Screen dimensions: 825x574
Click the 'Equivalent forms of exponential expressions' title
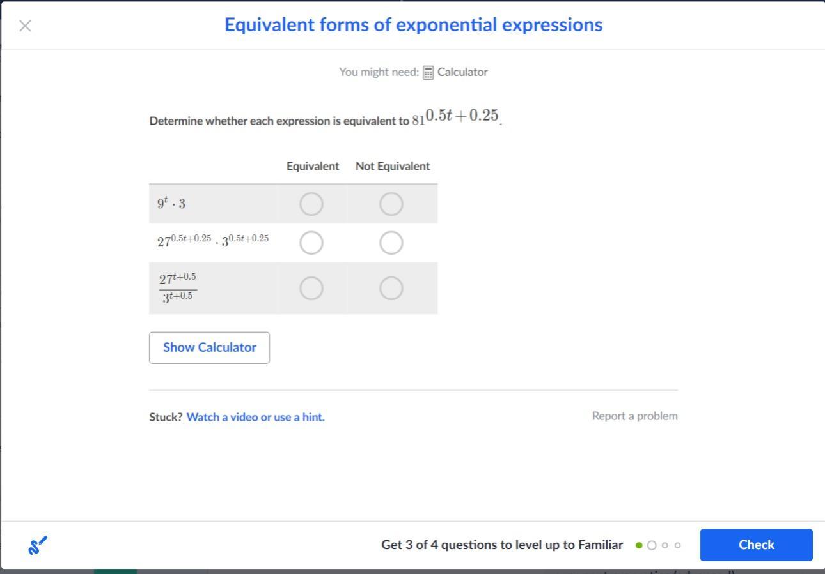pyautogui.click(x=413, y=25)
